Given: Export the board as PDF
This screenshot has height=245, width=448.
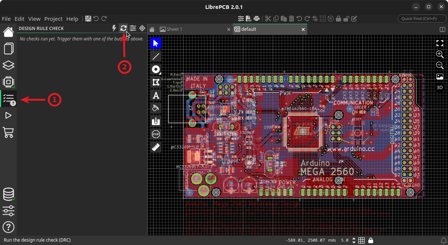Looking at the screenshot, I should [x=249, y=19].
